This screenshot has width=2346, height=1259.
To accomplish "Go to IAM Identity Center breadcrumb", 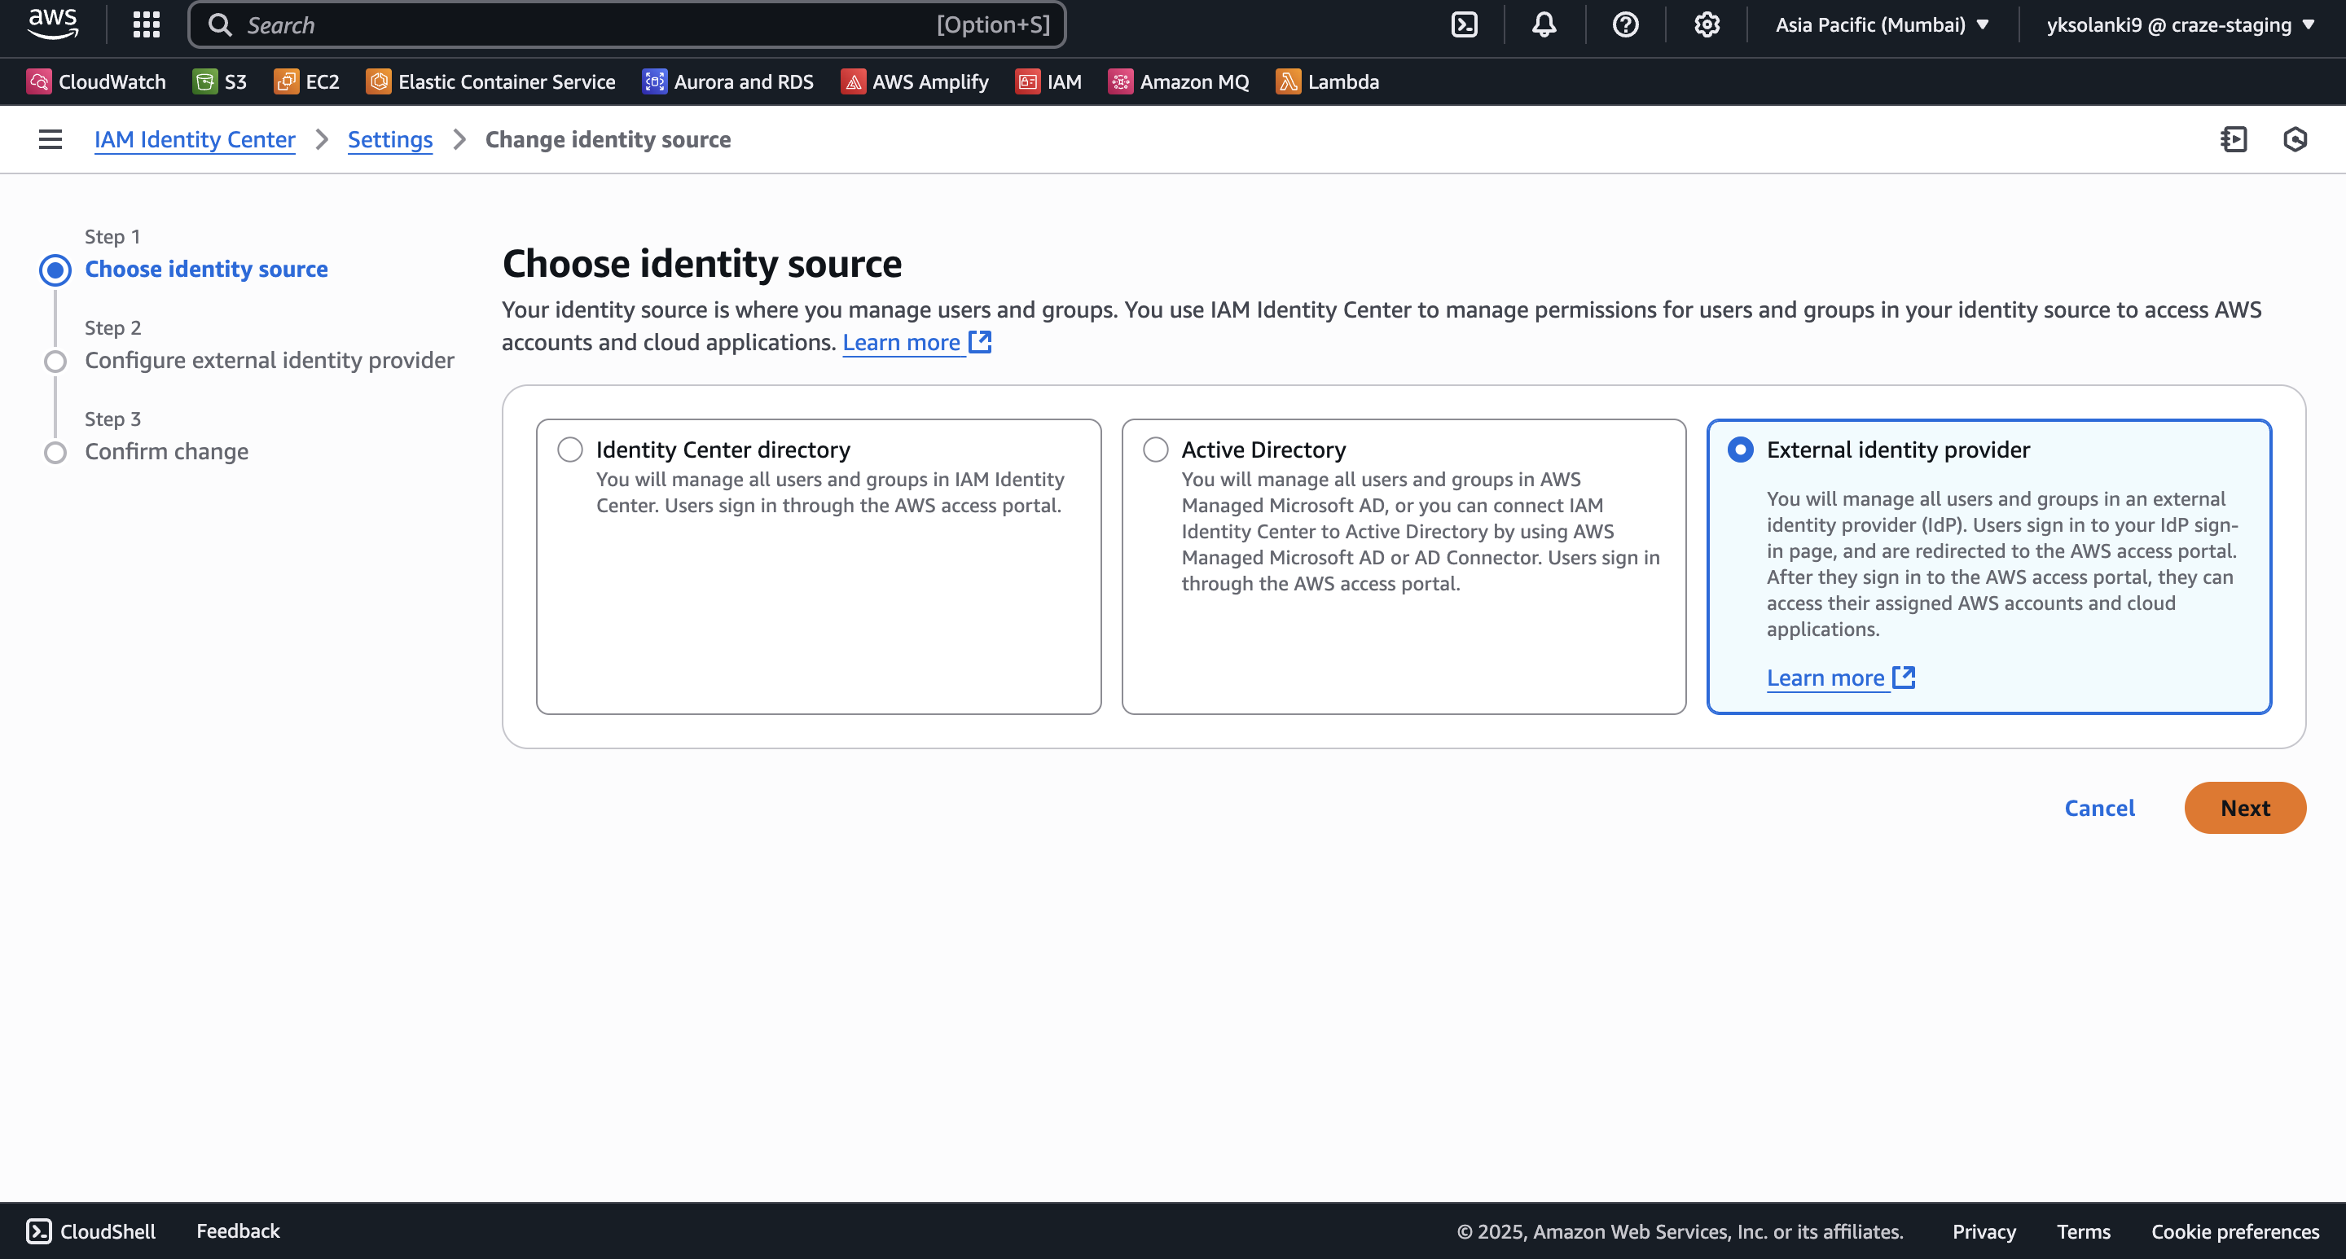I will click(x=194, y=139).
